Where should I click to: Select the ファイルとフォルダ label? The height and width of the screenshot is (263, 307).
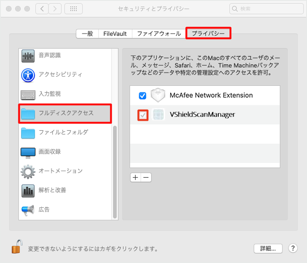pos(63,132)
